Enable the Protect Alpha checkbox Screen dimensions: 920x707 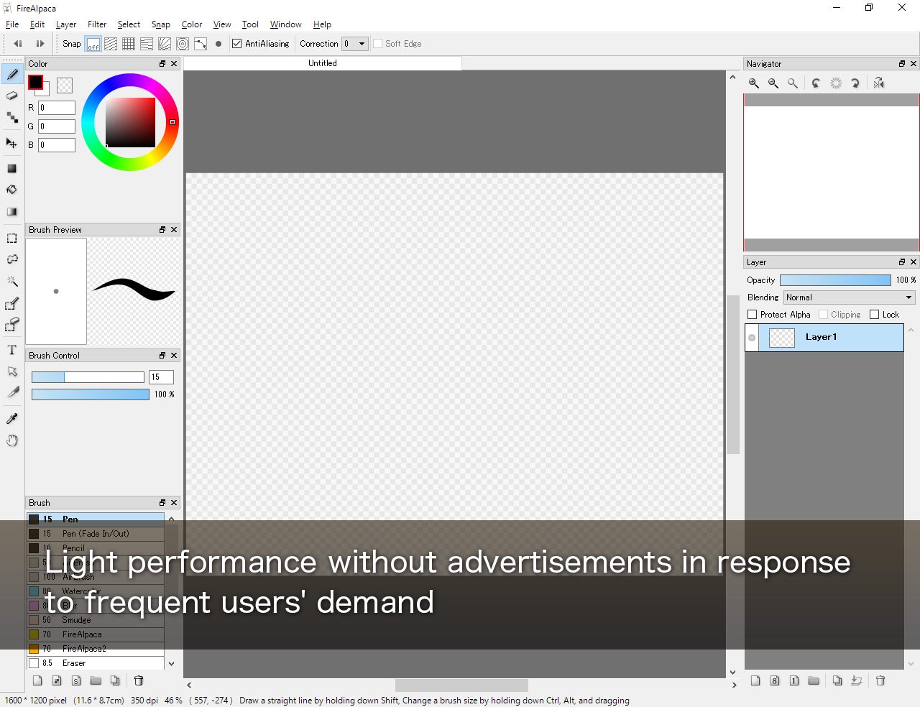753,315
